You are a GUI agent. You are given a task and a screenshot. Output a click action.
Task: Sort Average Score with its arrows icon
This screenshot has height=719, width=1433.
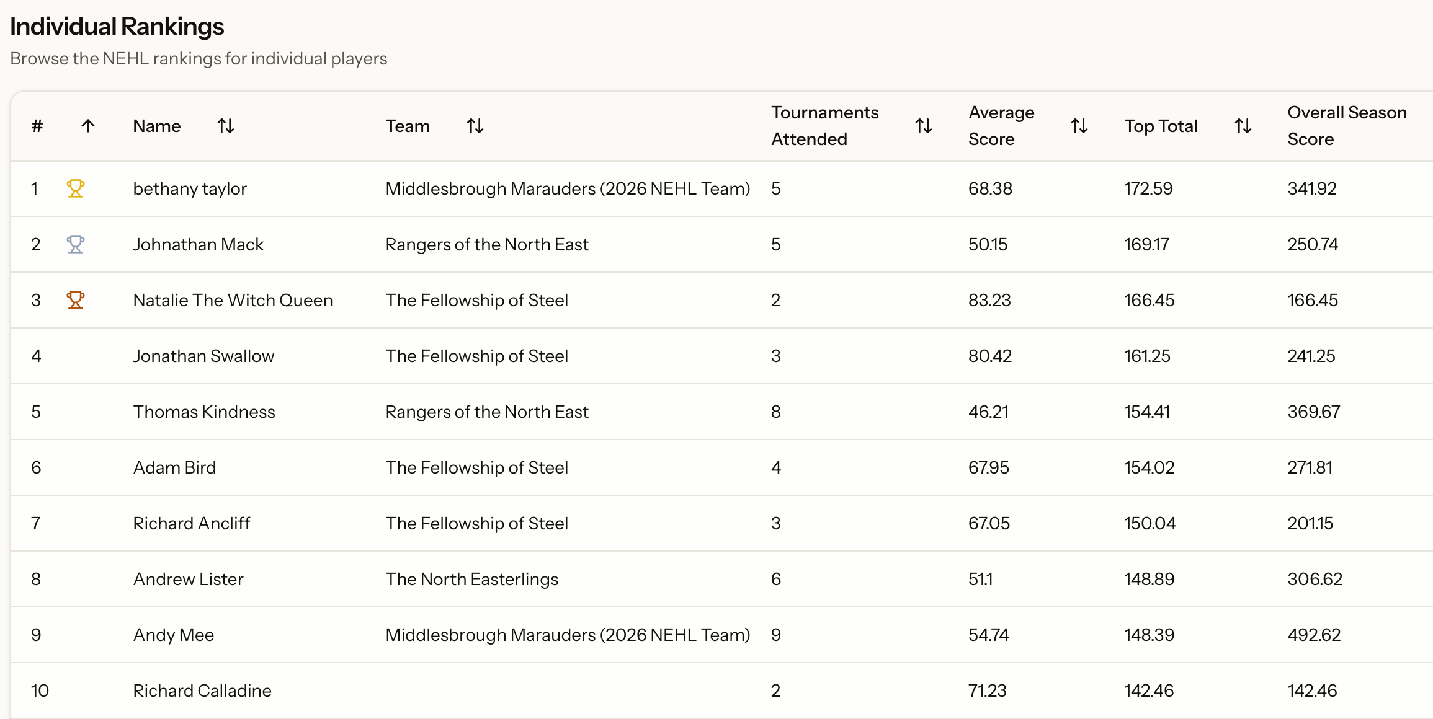tap(1079, 126)
